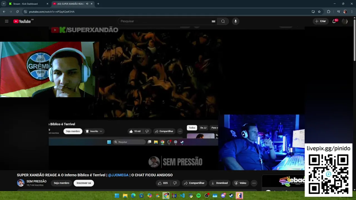
Task: Mute the YouTube tab audio icon
Action: (x=87, y=4)
